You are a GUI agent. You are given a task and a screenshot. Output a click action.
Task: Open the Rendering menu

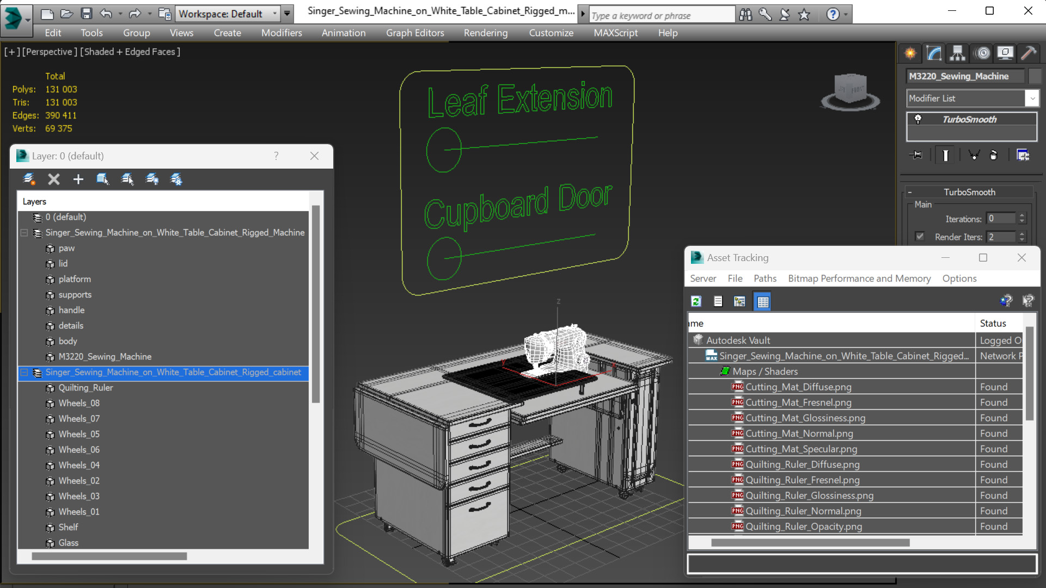coord(486,33)
